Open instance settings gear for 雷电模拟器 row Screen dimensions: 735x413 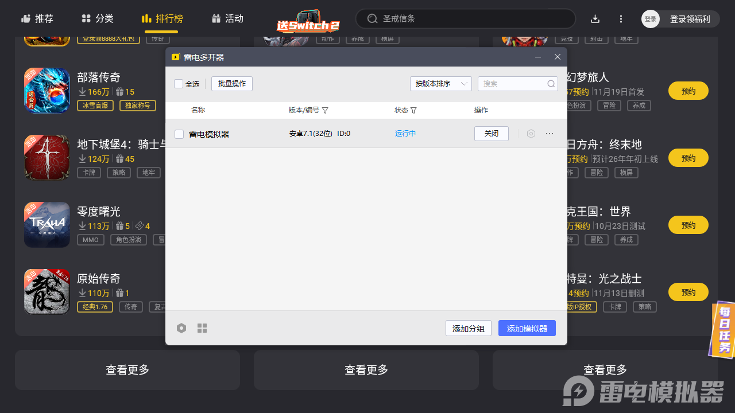pos(531,133)
